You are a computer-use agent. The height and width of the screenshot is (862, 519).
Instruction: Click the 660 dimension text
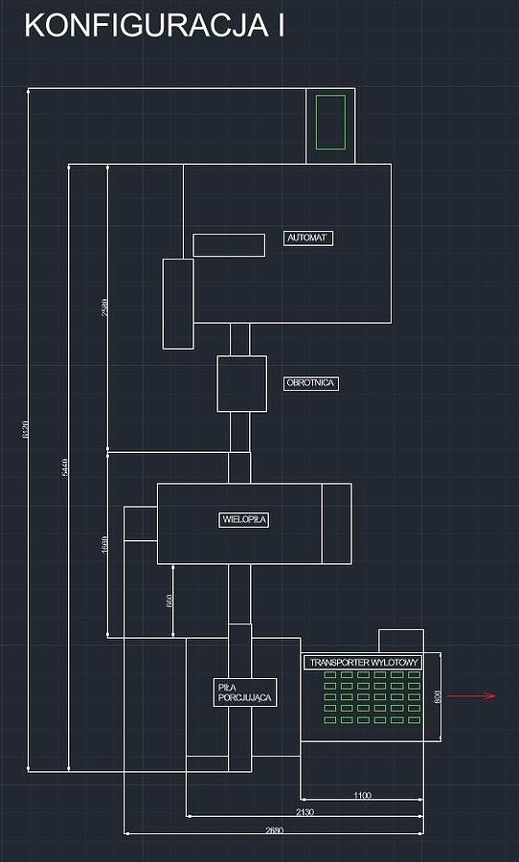point(169,601)
